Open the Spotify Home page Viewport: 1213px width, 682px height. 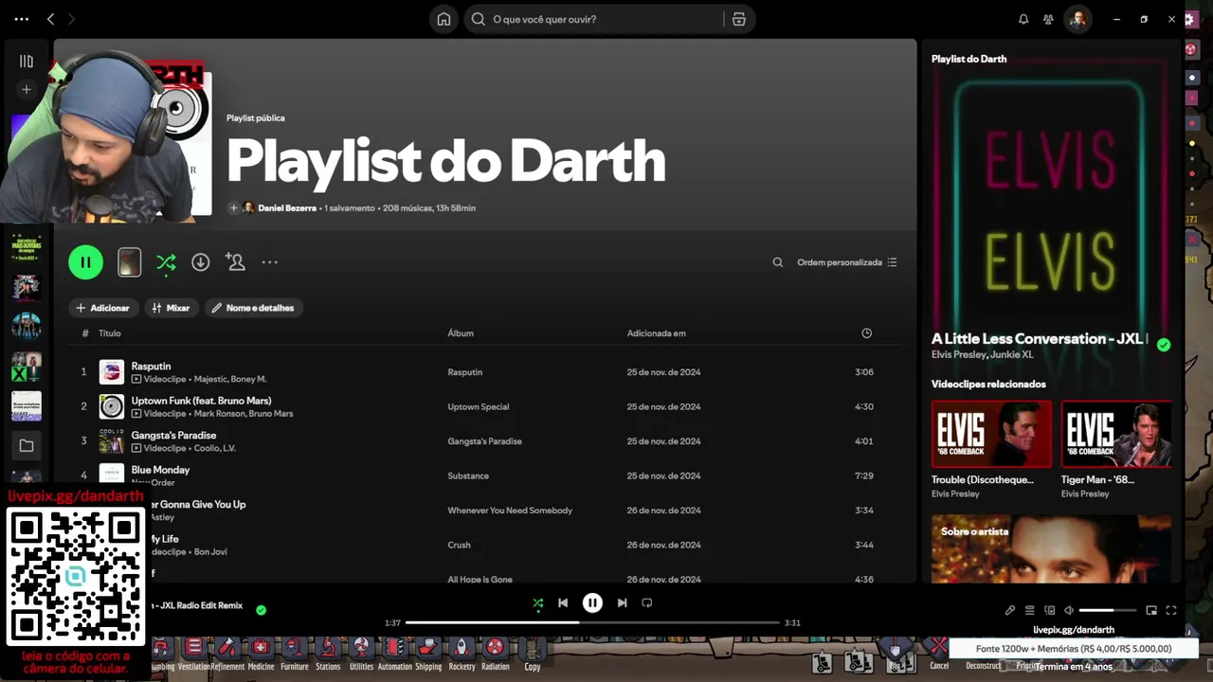click(x=444, y=19)
